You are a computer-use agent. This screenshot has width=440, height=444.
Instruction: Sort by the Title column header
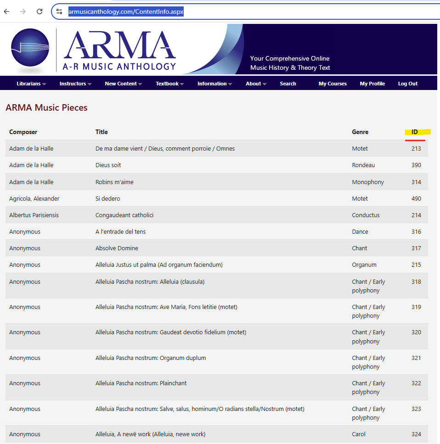pyautogui.click(x=102, y=132)
